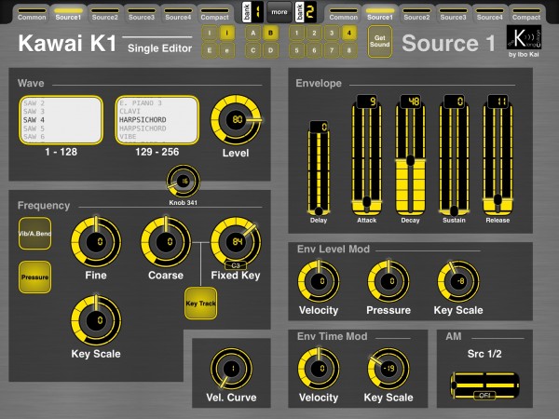Viewport: 559px width, 419px height.
Task: Click the Frequency Key Scale knob
Action: [x=96, y=320]
